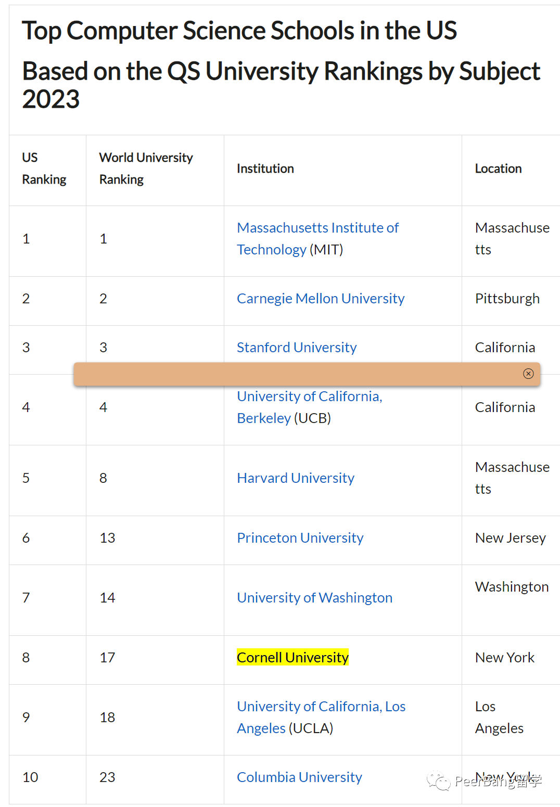Click world ranking '8' in Harvard row
Image resolution: width=560 pixels, height=807 pixels.
103,478
